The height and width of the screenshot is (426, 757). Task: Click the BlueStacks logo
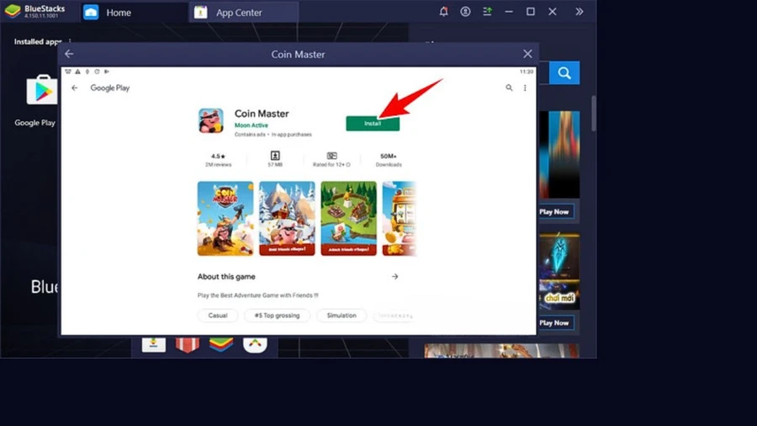pos(13,11)
